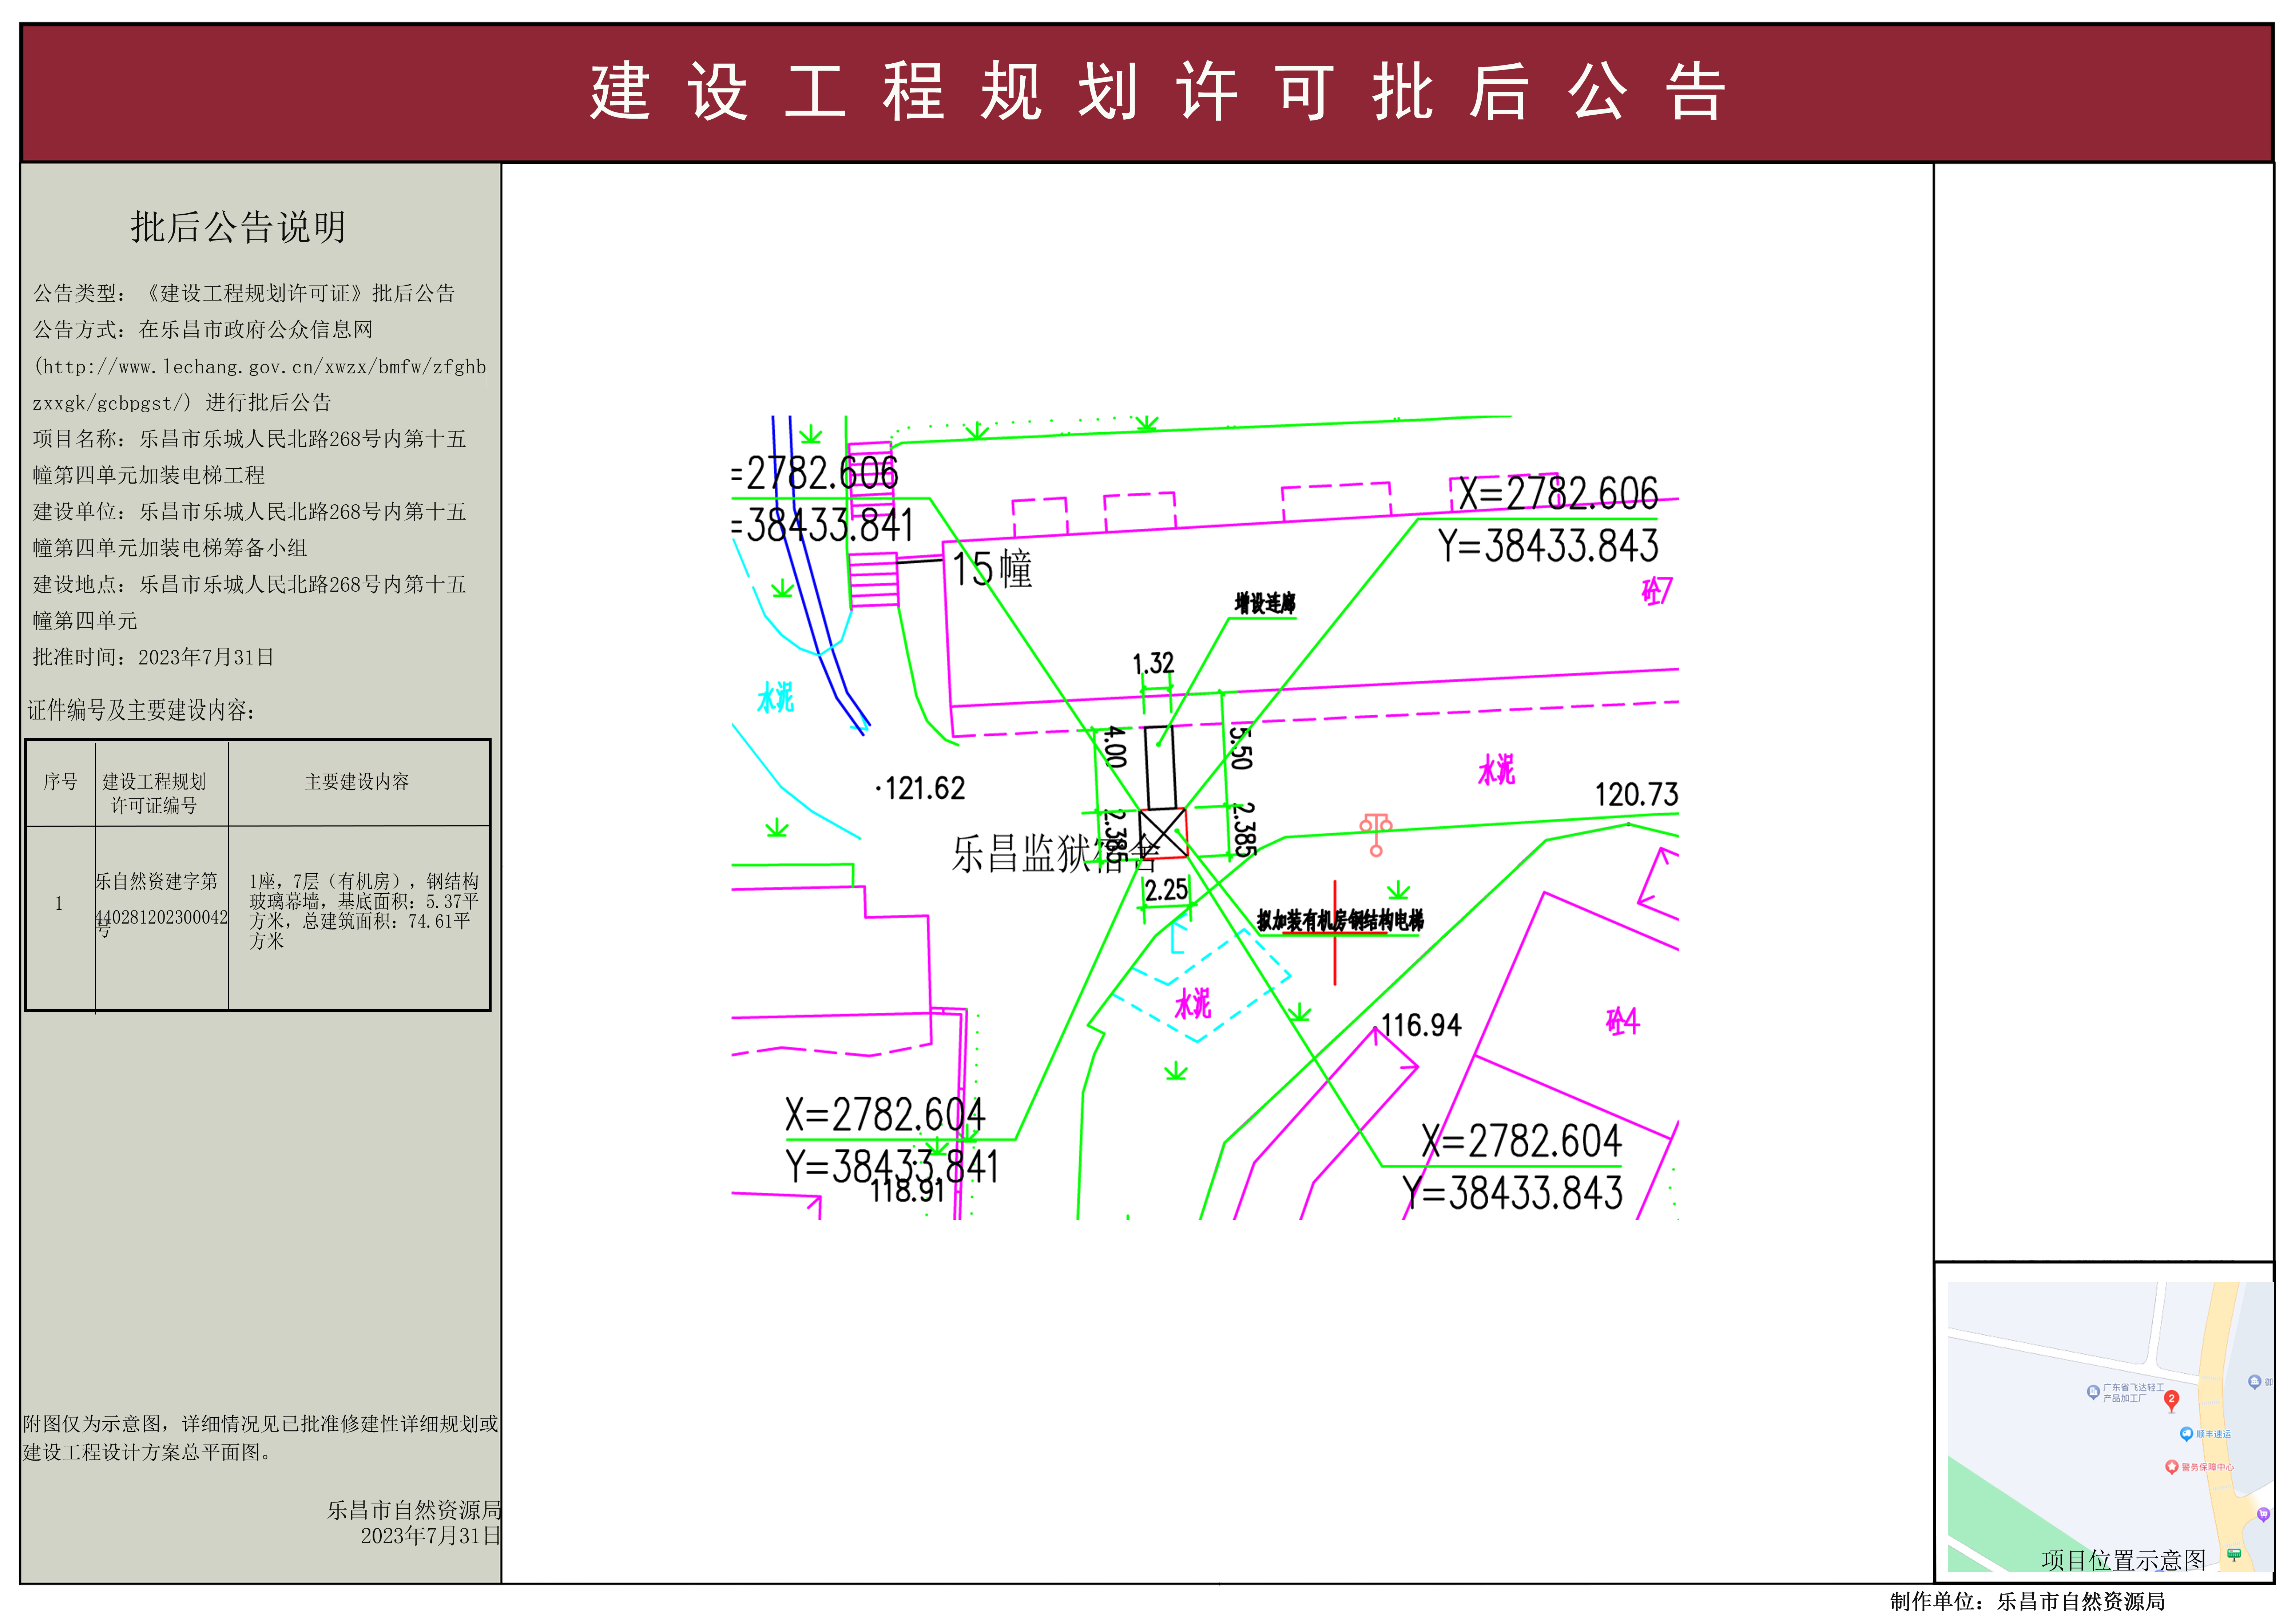Select the 建设地点 line of the notice
The height and width of the screenshot is (1624, 2295).
(x=250, y=602)
